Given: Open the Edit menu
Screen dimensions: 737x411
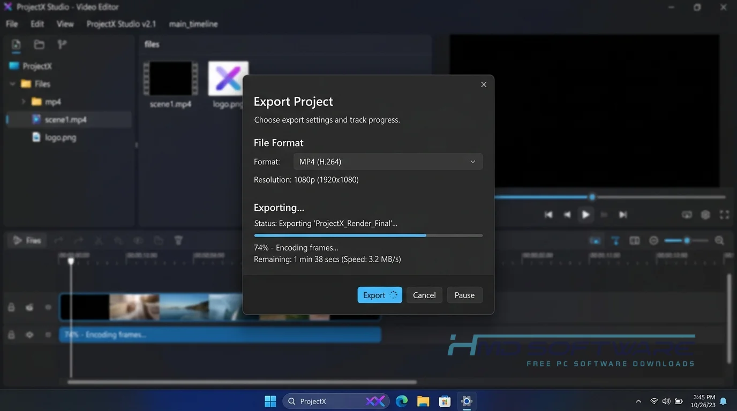Looking at the screenshot, I should [37, 24].
